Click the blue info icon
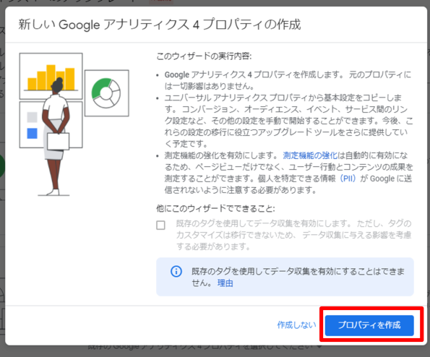430x357 pixels. 176,272
